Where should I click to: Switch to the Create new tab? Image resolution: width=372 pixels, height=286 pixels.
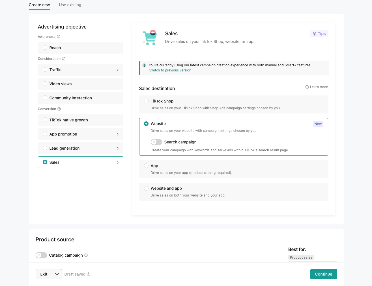click(x=39, y=5)
